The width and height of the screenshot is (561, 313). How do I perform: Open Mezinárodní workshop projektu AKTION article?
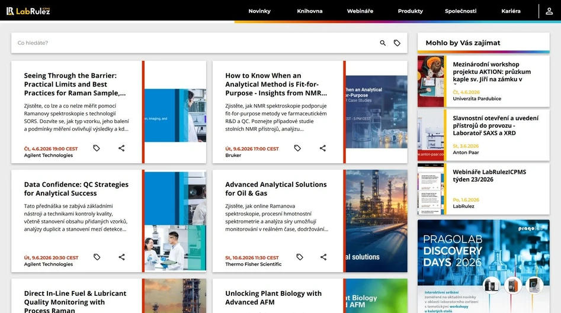[492, 72]
